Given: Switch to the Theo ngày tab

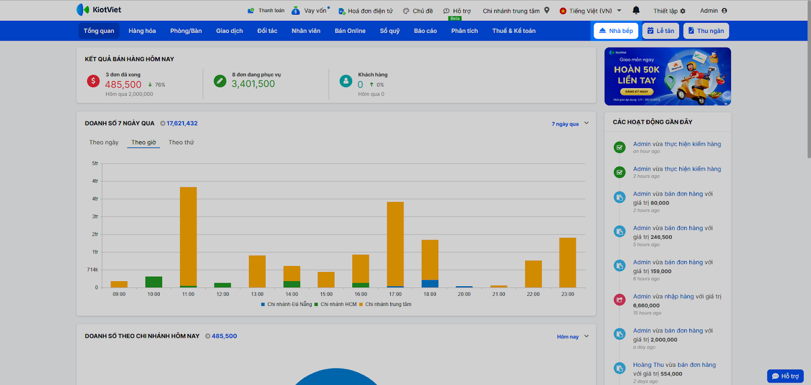Looking at the screenshot, I should pos(104,142).
